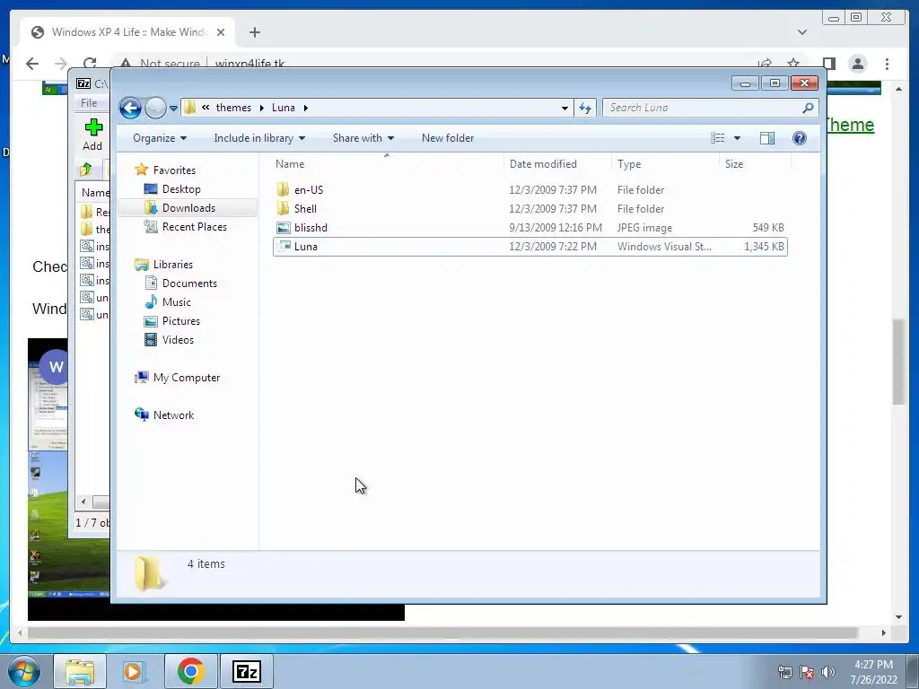Open Pictures library
Image resolution: width=919 pixels, height=689 pixels.
[x=180, y=321]
